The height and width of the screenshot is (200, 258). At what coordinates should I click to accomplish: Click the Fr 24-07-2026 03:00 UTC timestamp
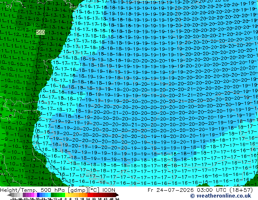[200, 190]
